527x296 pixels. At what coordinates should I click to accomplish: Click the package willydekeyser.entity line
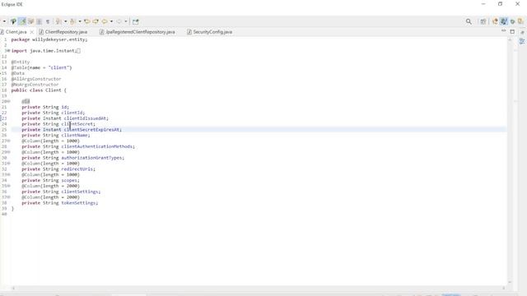49,39
